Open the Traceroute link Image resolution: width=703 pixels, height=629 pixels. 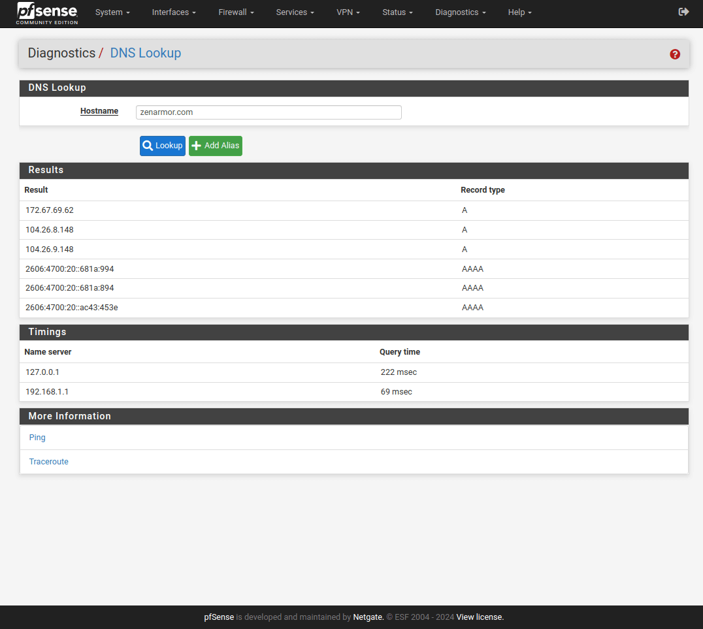(x=48, y=462)
